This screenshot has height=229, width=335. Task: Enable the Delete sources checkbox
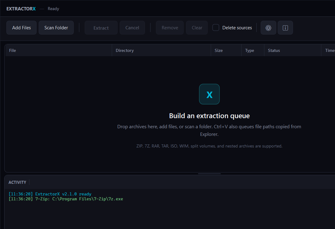[216, 27]
